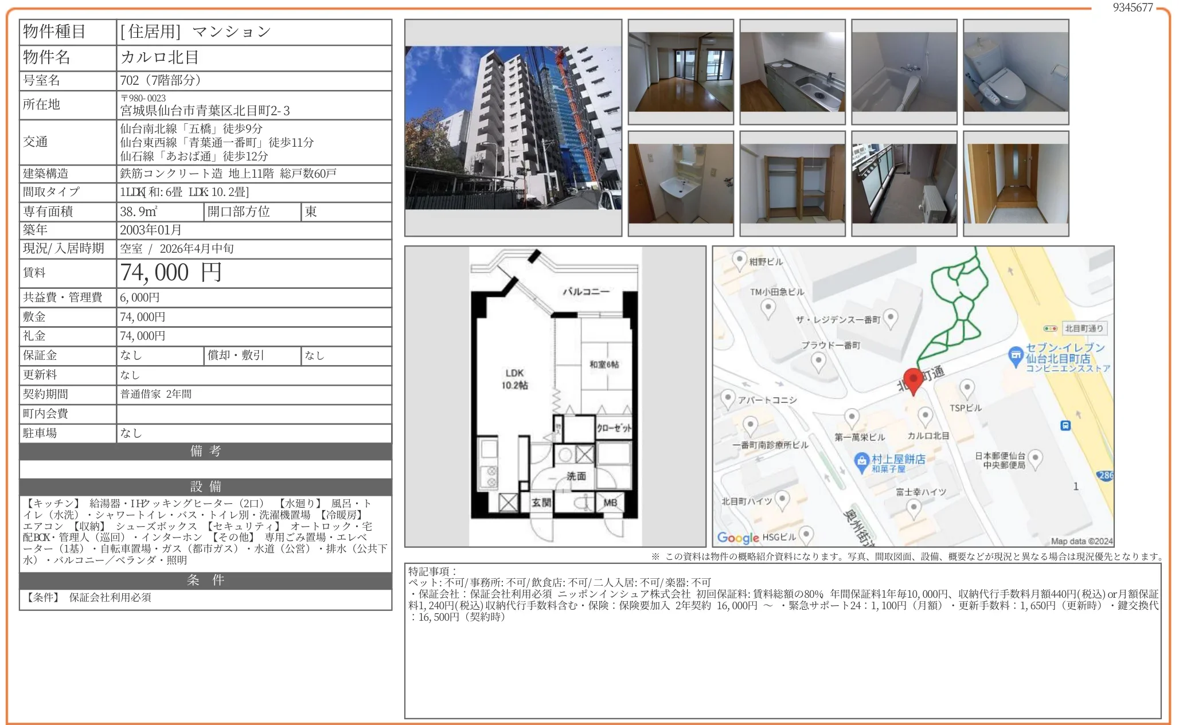
Task: Click the floor plan image
Action: tap(555, 396)
